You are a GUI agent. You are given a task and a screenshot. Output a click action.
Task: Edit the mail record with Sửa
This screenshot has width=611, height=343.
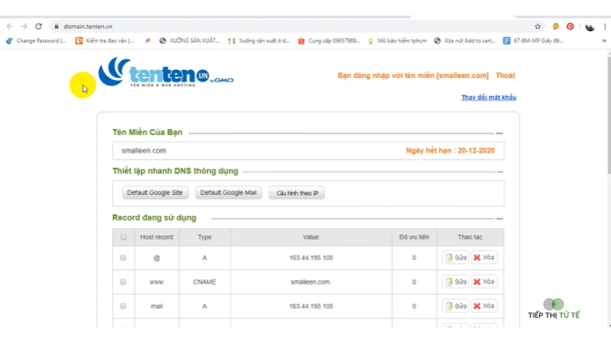click(x=455, y=306)
